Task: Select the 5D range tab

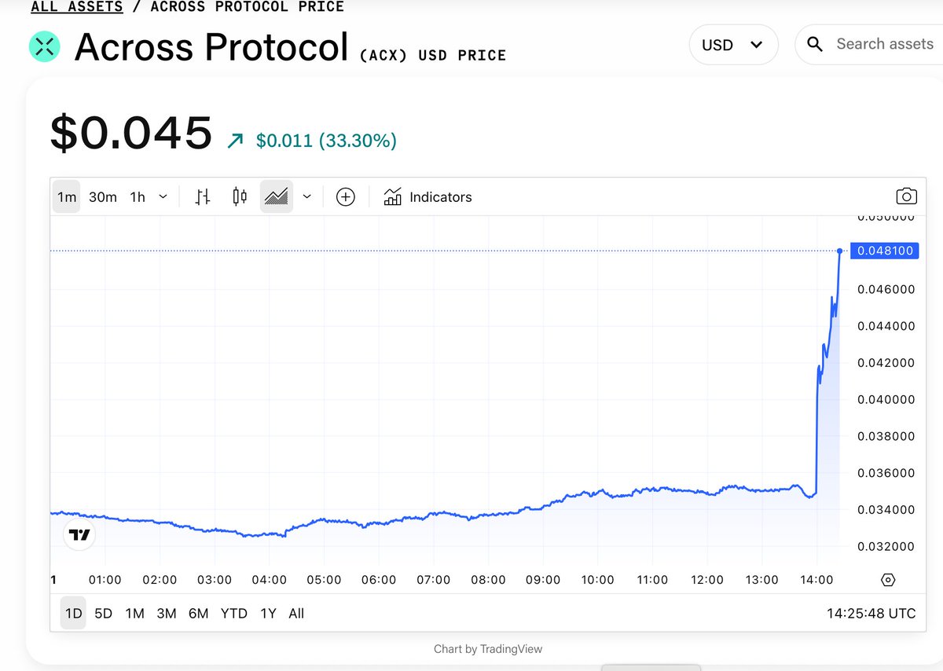Action: (x=103, y=614)
